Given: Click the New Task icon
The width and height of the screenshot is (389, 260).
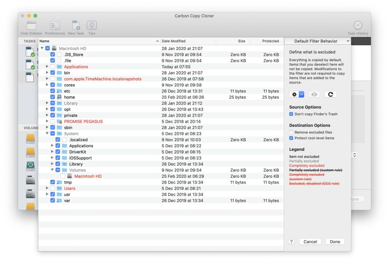Looking at the screenshot, I should (x=76, y=26).
